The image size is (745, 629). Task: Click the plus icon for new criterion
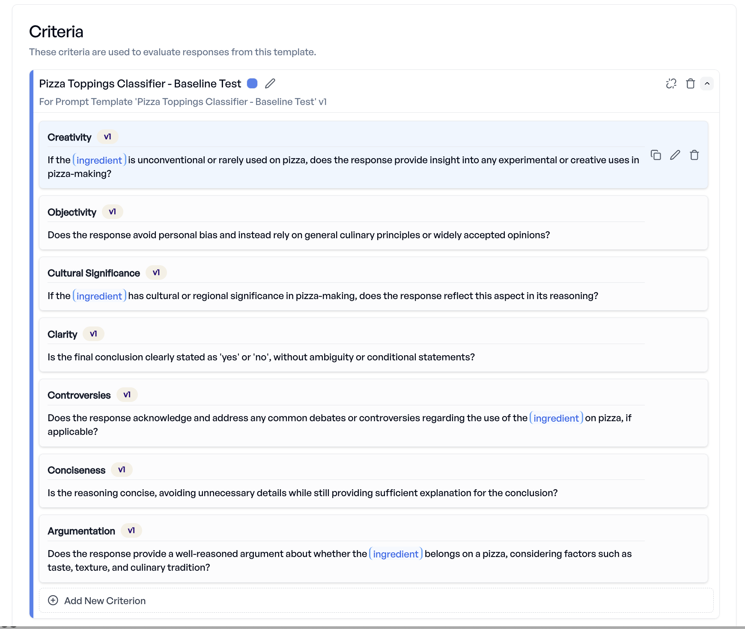point(53,600)
